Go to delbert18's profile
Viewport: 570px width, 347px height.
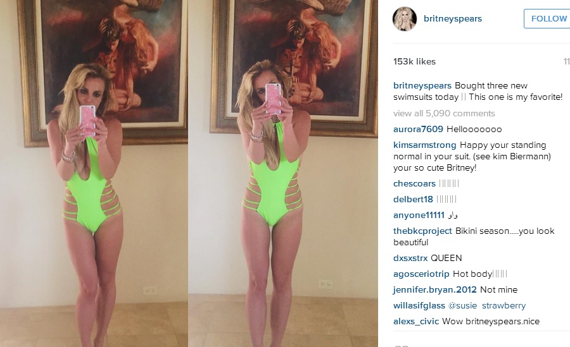(x=413, y=199)
